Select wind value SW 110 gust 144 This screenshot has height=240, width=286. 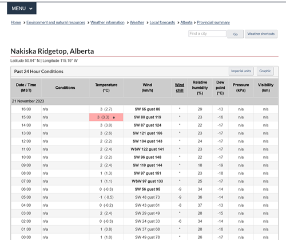coord(148,166)
